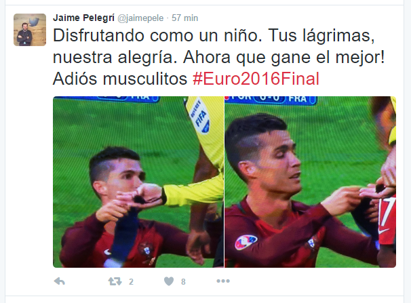This screenshot has width=411, height=303.
Task: Reply to Jaime Pelegrí's tweet
Action: pos(60,281)
